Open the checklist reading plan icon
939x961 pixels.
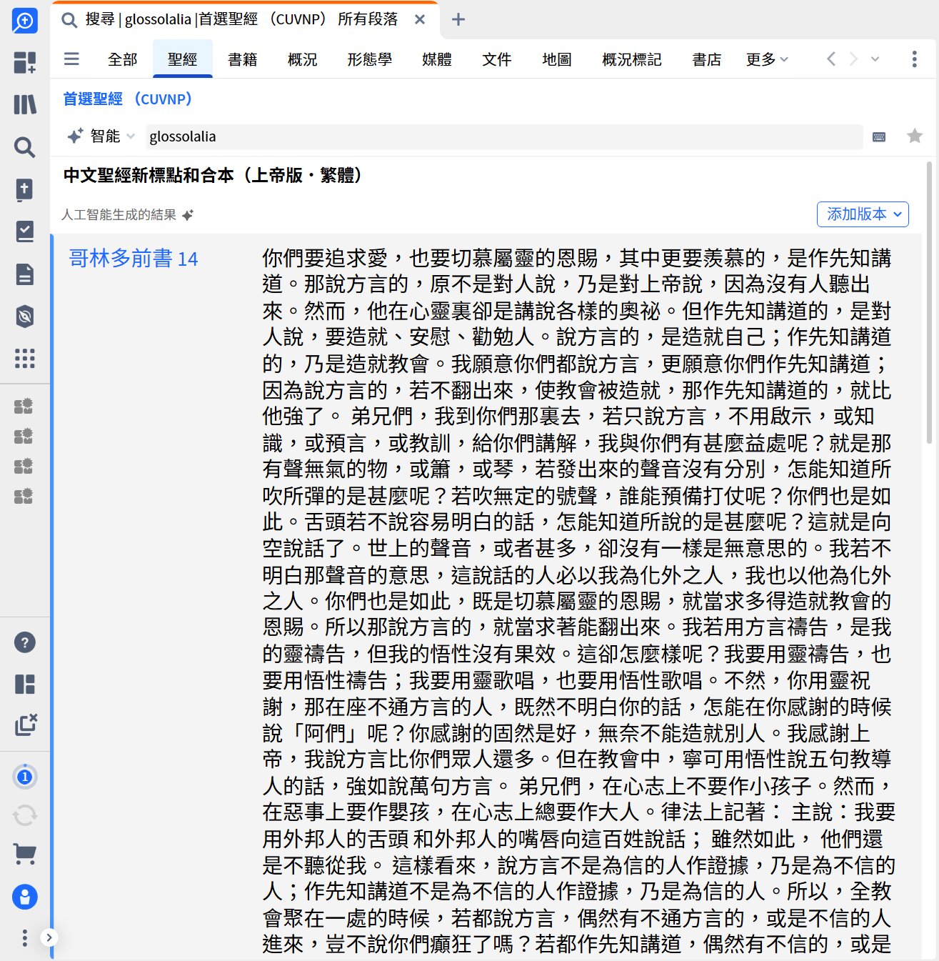tap(24, 231)
